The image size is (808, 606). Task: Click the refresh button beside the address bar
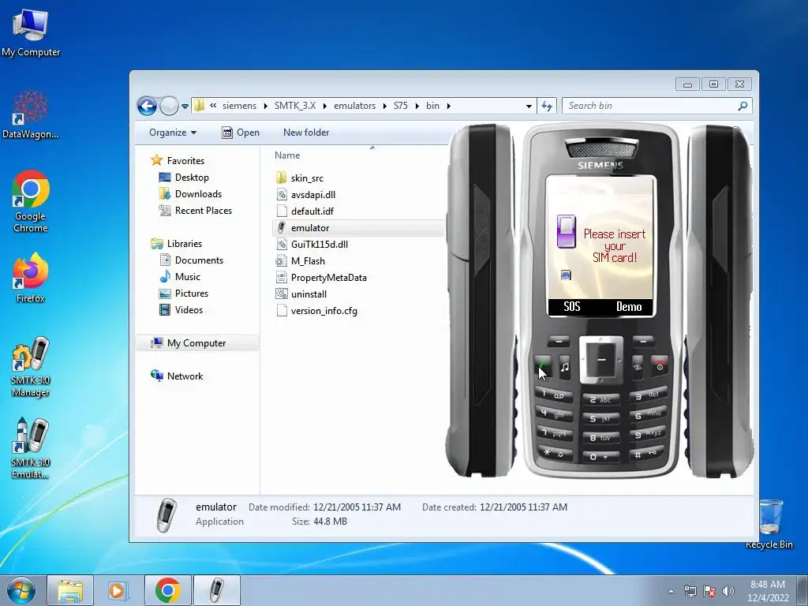point(546,106)
